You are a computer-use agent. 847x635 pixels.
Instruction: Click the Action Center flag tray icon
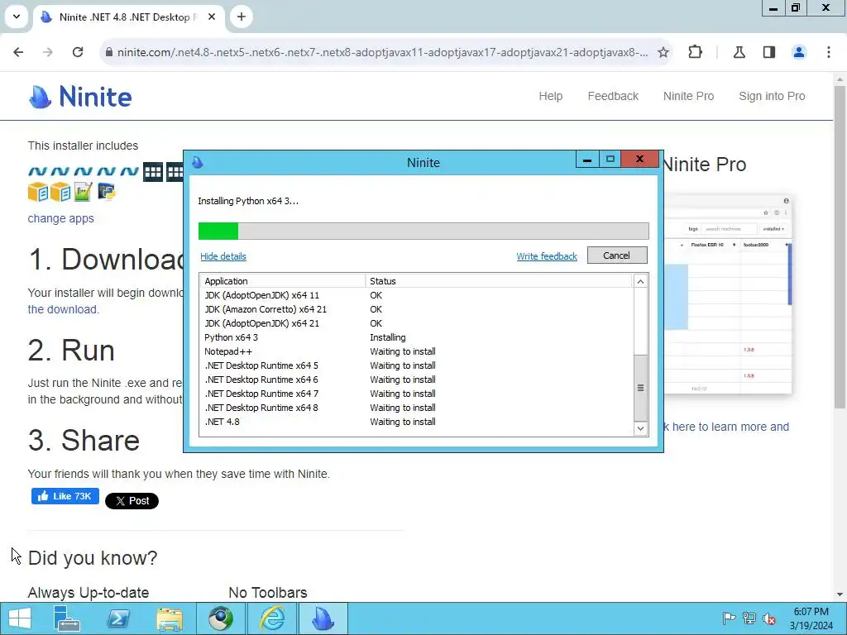click(x=729, y=618)
